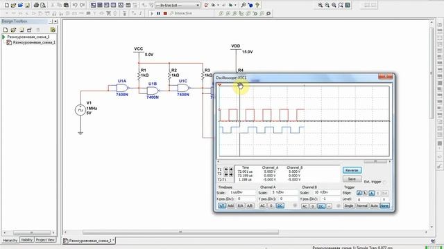
Task: Switch to the Hierarchy tab
Action: click(10, 240)
